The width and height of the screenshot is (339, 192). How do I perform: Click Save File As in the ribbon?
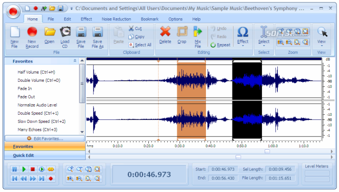pos(97,37)
